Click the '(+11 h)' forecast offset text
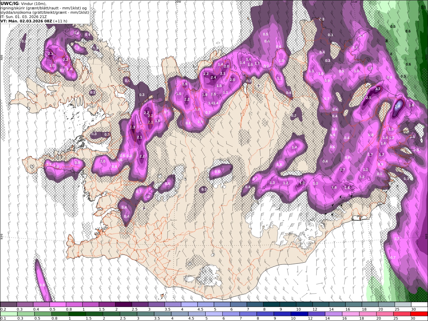Image resolution: width=428 pixels, height=321 pixels. (x=60, y=21)
